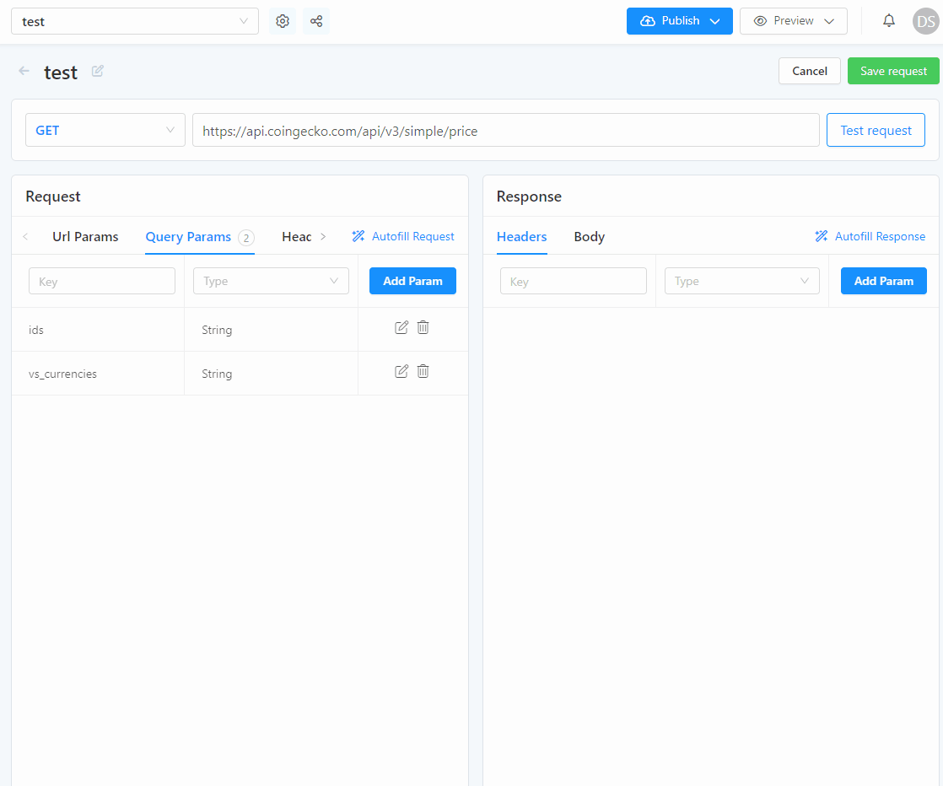Delete the ids query parameter
The image size is (943, 786).
(x=423, y=327)
